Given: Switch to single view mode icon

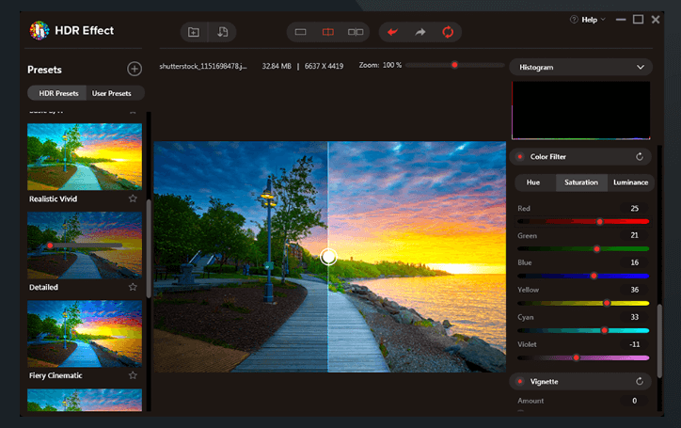Looking at the screenshot, I should (x=301, y=32).
